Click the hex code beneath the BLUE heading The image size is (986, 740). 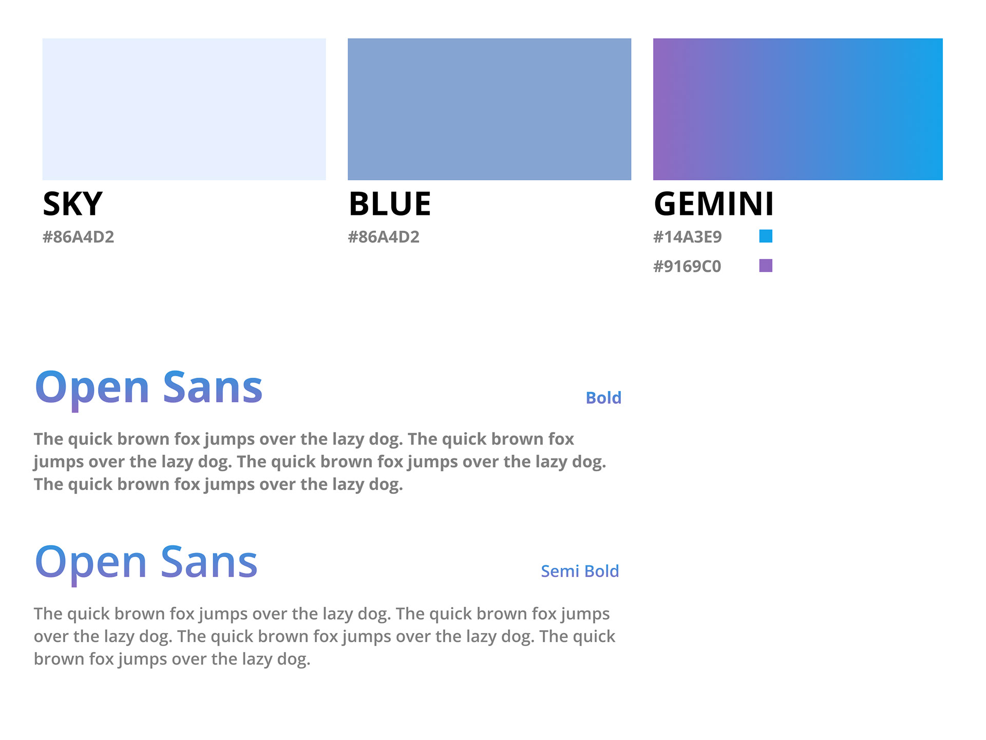coord(384,237)
